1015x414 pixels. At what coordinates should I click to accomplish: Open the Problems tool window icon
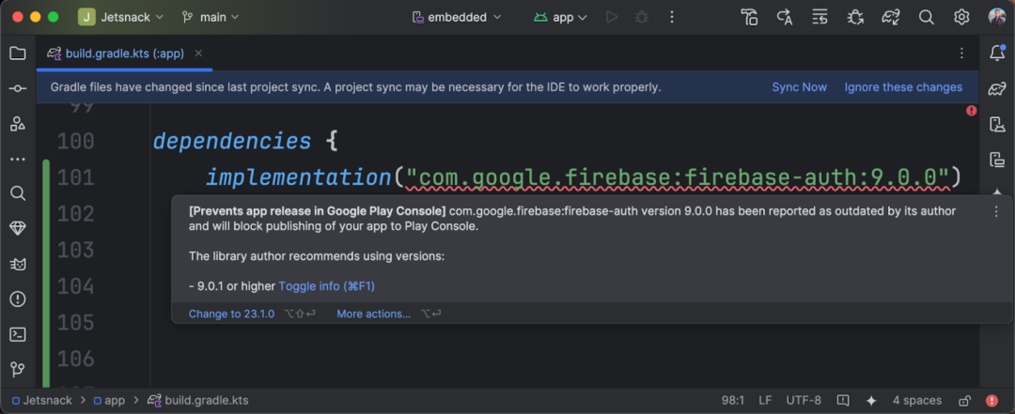point(17,299)
